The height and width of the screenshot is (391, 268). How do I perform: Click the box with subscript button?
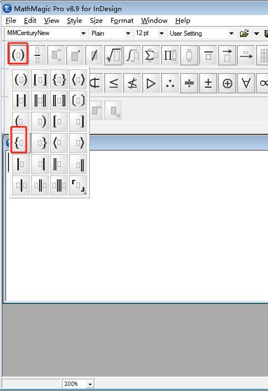coord(113,111)
